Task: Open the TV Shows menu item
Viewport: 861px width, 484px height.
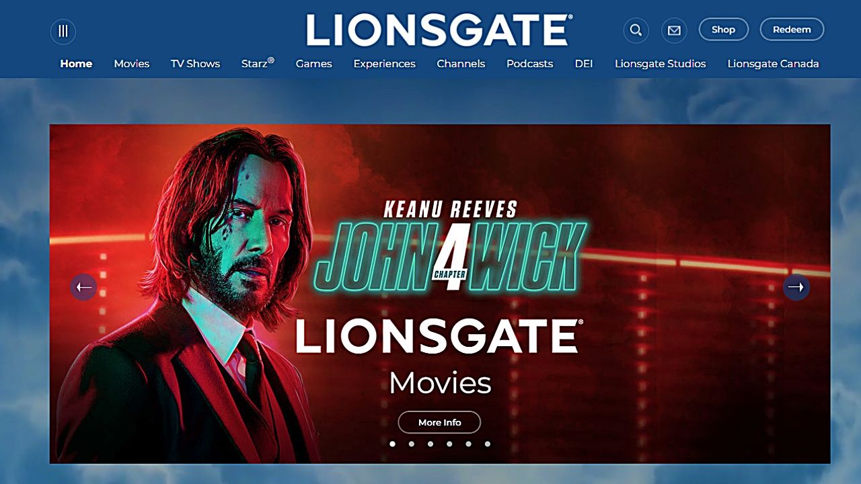Action: 195,64
